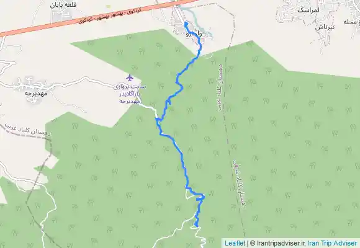Open the Leaflet attribution link
360x248 pixels.
click(x=235, y=243)
